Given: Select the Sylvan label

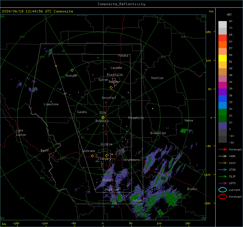Looking at the screenshot, I should pyautogui.click(x=103, y=80).
